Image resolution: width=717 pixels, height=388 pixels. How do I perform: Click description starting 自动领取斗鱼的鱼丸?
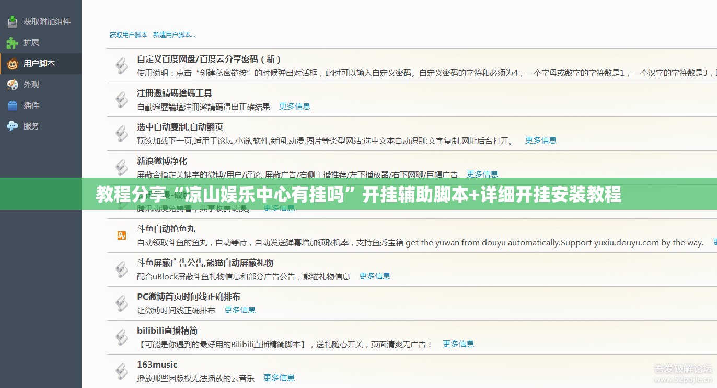[x=421, y=243]
